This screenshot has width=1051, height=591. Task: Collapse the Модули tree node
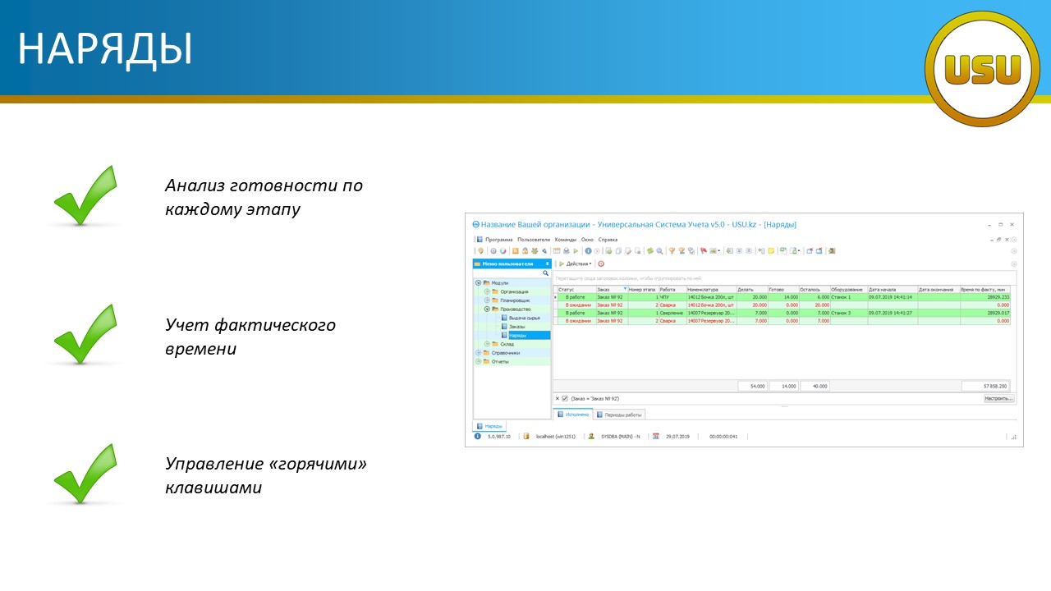coord(478,282)
